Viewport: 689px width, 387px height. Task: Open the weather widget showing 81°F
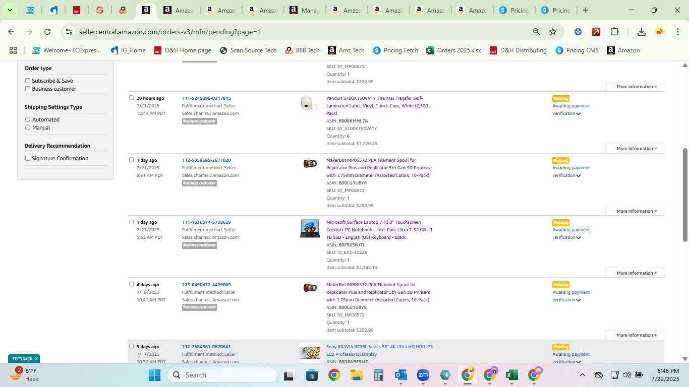click(x=25, y=374)
